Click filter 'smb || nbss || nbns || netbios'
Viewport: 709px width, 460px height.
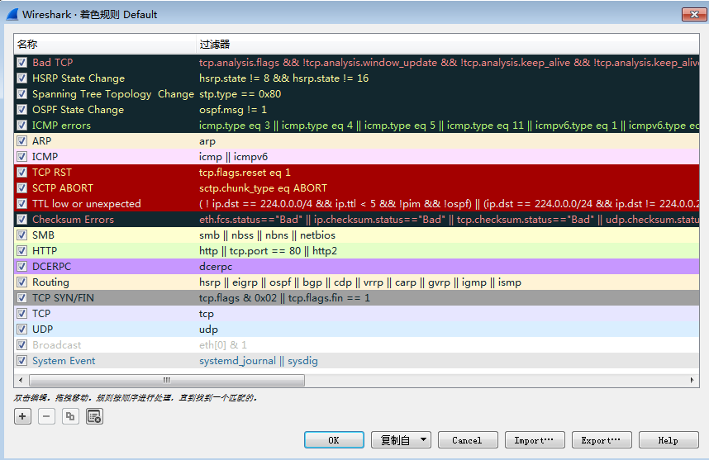coord(267,235)
